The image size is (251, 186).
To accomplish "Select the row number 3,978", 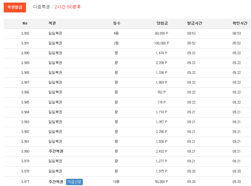I will [25, 171].
